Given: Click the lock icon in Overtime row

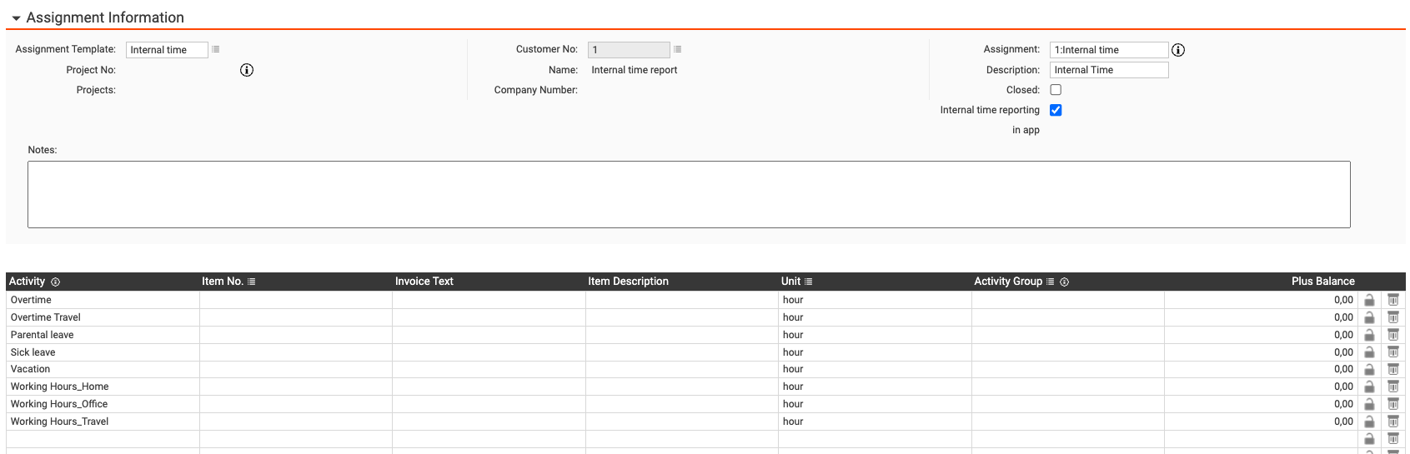Looking at the screenshot, I should click(x=1369, y=300).
